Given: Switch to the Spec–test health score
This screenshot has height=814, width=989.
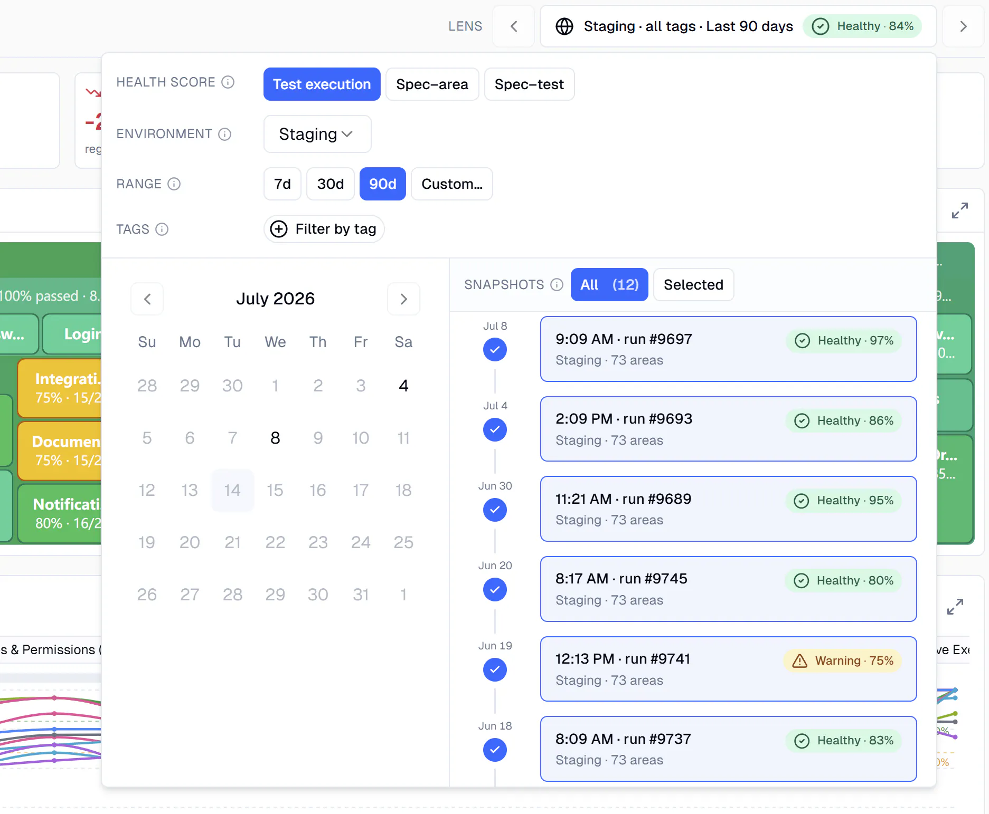Looking at the screenshot, I should point(529,84).
